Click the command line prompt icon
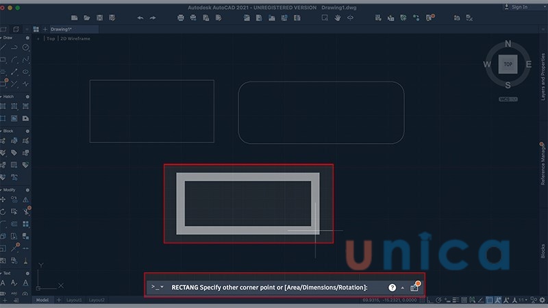The image size is (548, 308). 155,287
